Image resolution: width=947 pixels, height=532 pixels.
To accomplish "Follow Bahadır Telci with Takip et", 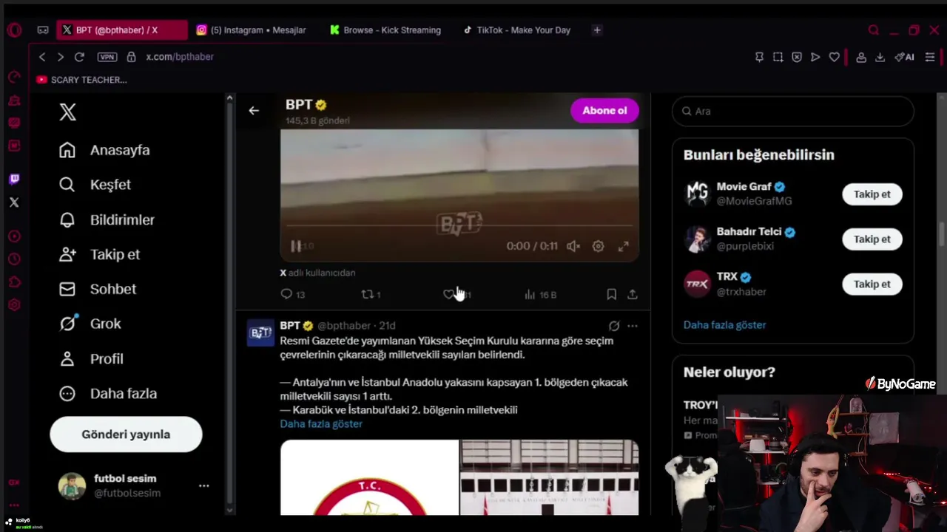I will point(872,239).
